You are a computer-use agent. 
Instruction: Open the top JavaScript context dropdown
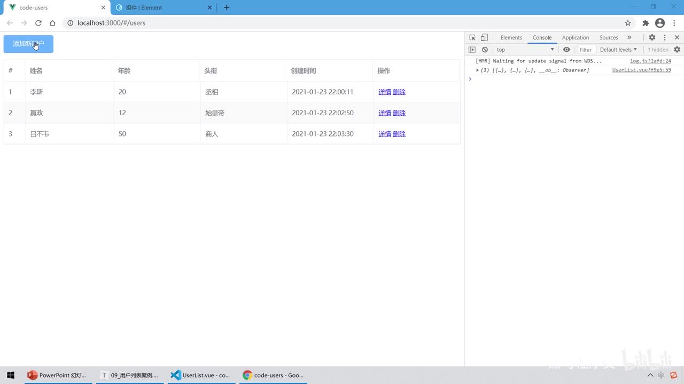[525, 50]
